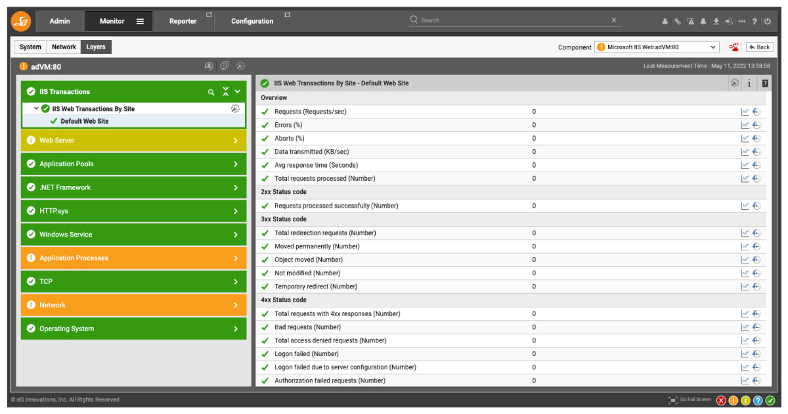Open history clock icon for Moved permanently (Number)
The height and width of the screenshot is (414, 788).
756,246
